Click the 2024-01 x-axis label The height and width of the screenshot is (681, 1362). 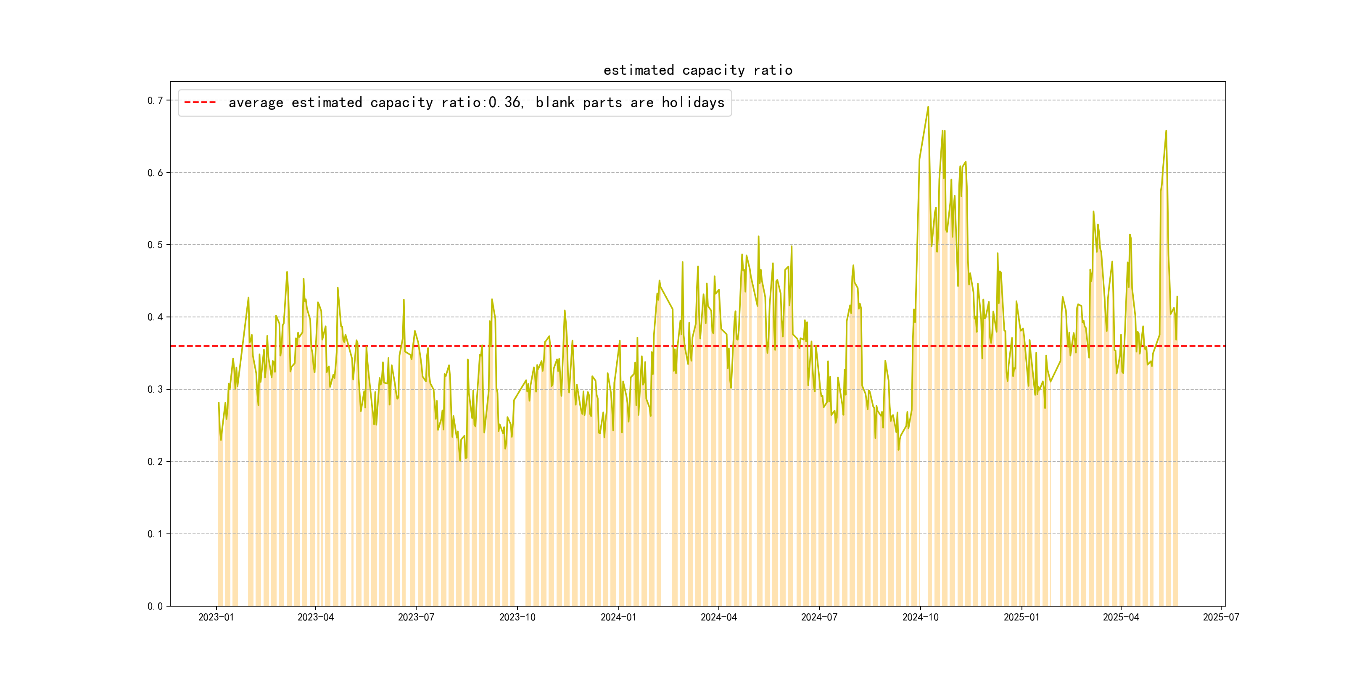tap(618, 617)
